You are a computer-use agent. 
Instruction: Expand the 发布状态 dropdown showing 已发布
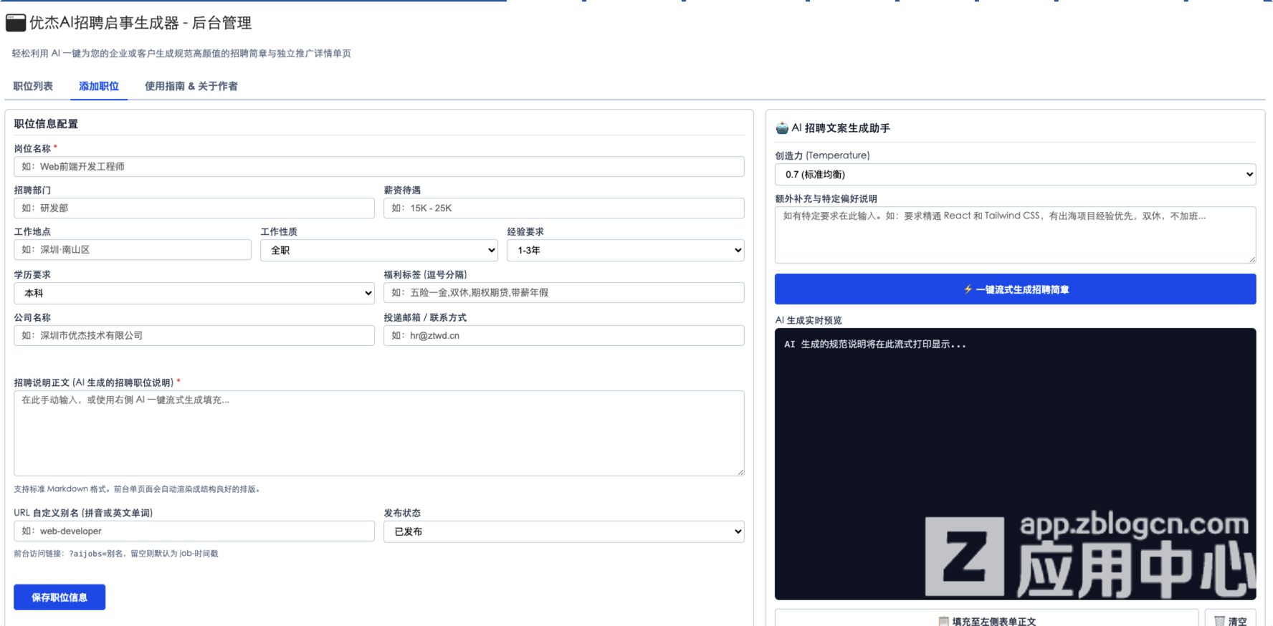coord(564,531)
